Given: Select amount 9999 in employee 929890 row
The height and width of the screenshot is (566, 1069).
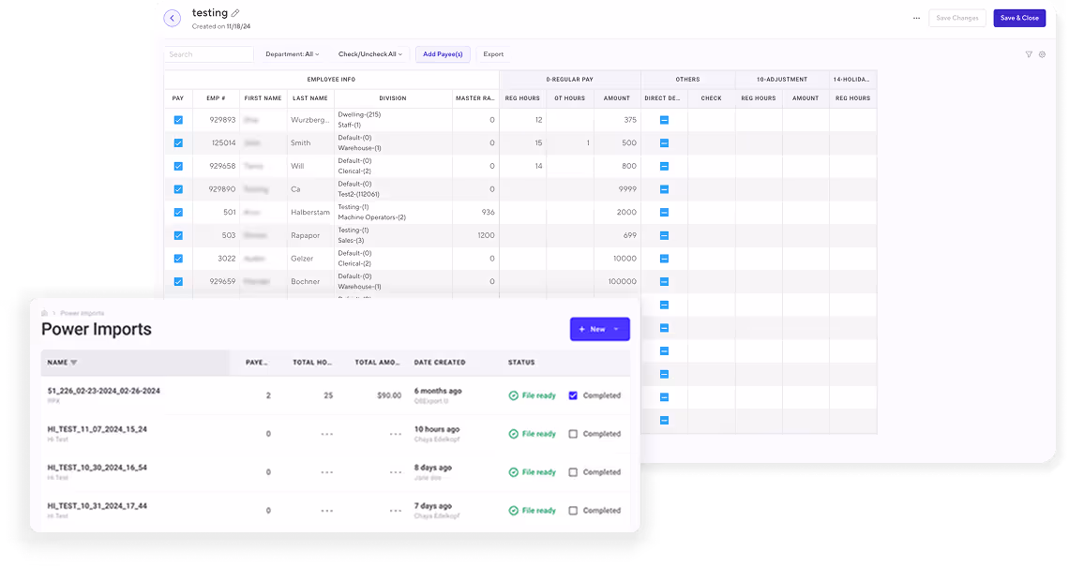Looking at the screenshot, I should 617,189.
